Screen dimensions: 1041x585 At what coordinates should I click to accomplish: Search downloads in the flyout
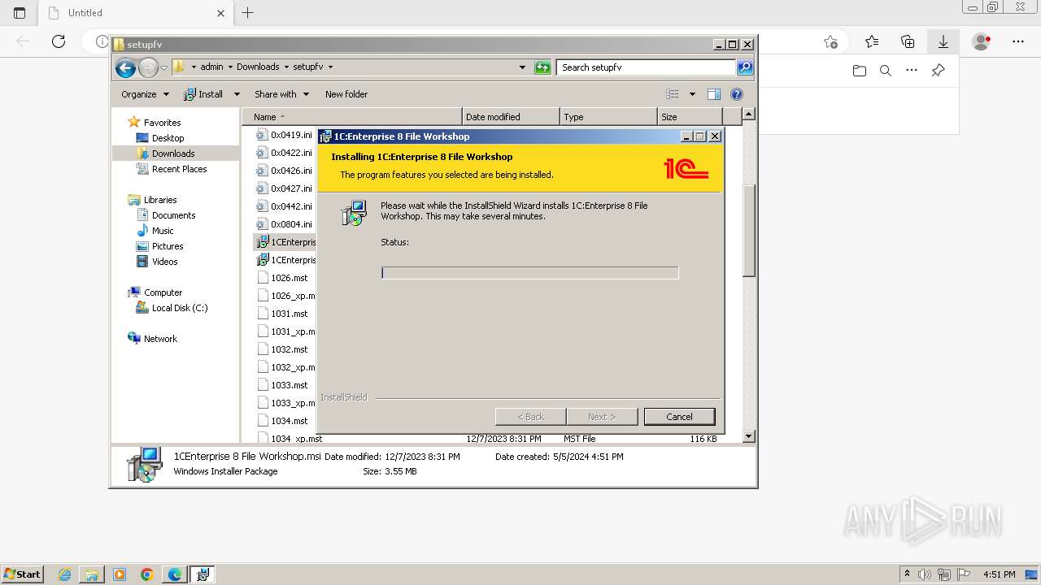point(886,71)
